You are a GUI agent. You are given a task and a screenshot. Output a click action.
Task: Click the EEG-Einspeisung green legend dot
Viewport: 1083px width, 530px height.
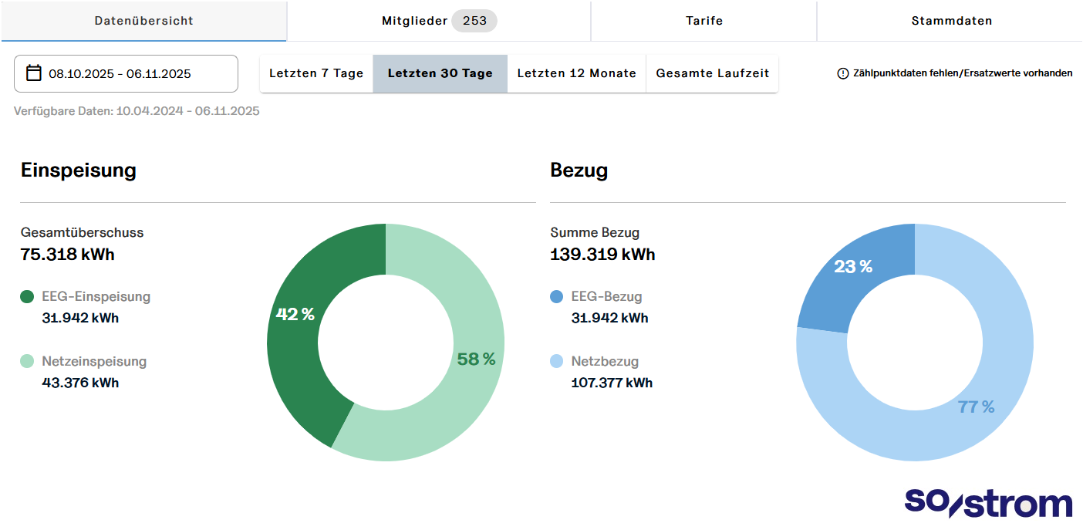pos(25,296)
